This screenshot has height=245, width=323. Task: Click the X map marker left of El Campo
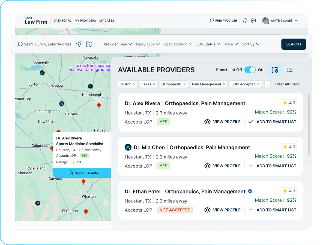(38, 203)
